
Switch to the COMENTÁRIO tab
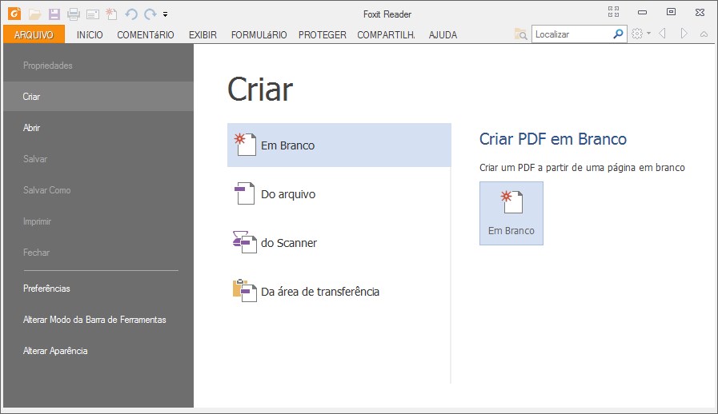[146, 35]
